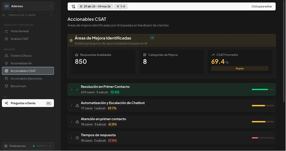Click Preguntar a Genia button
Viewport: 286px width, 151px height.
(28, 103)
